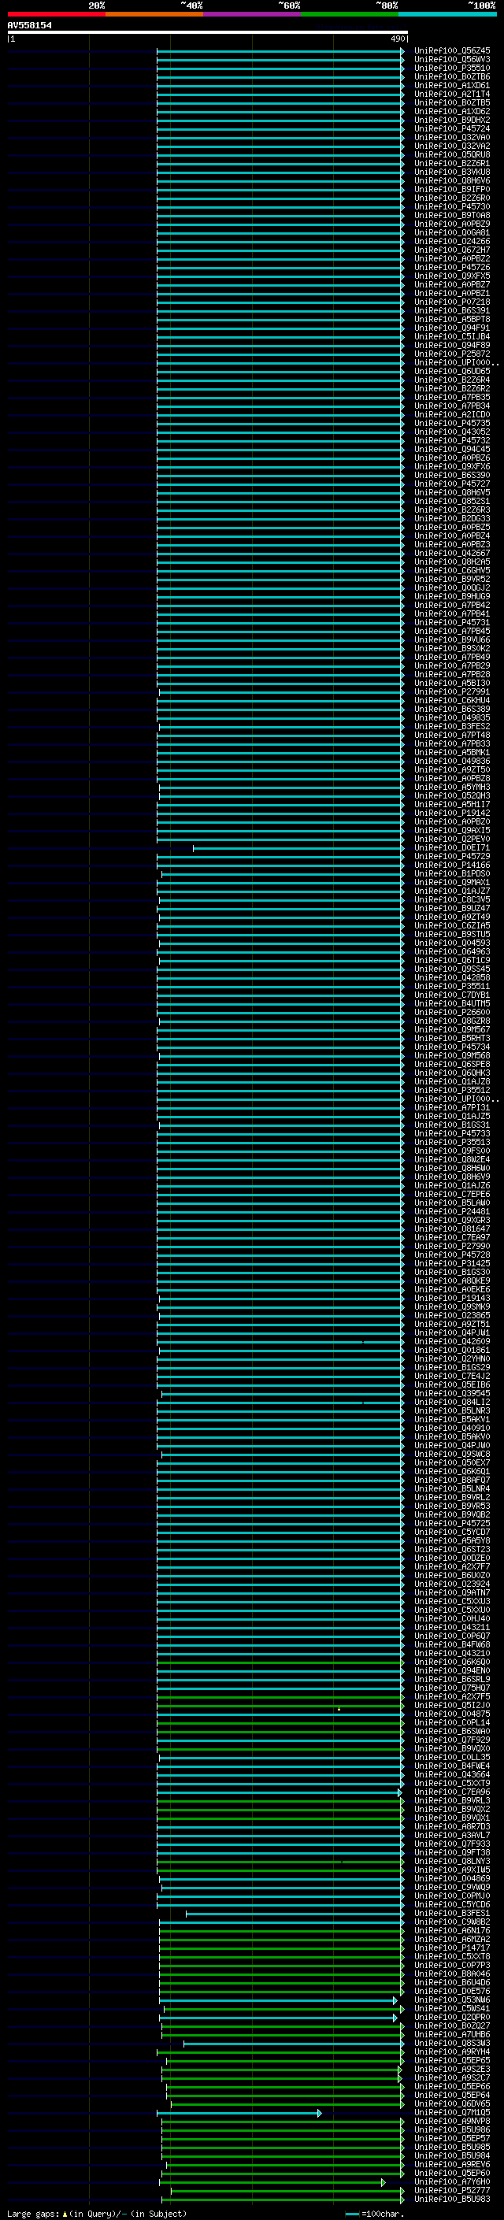Open hit UniRef100_P45730

[451, 207]
